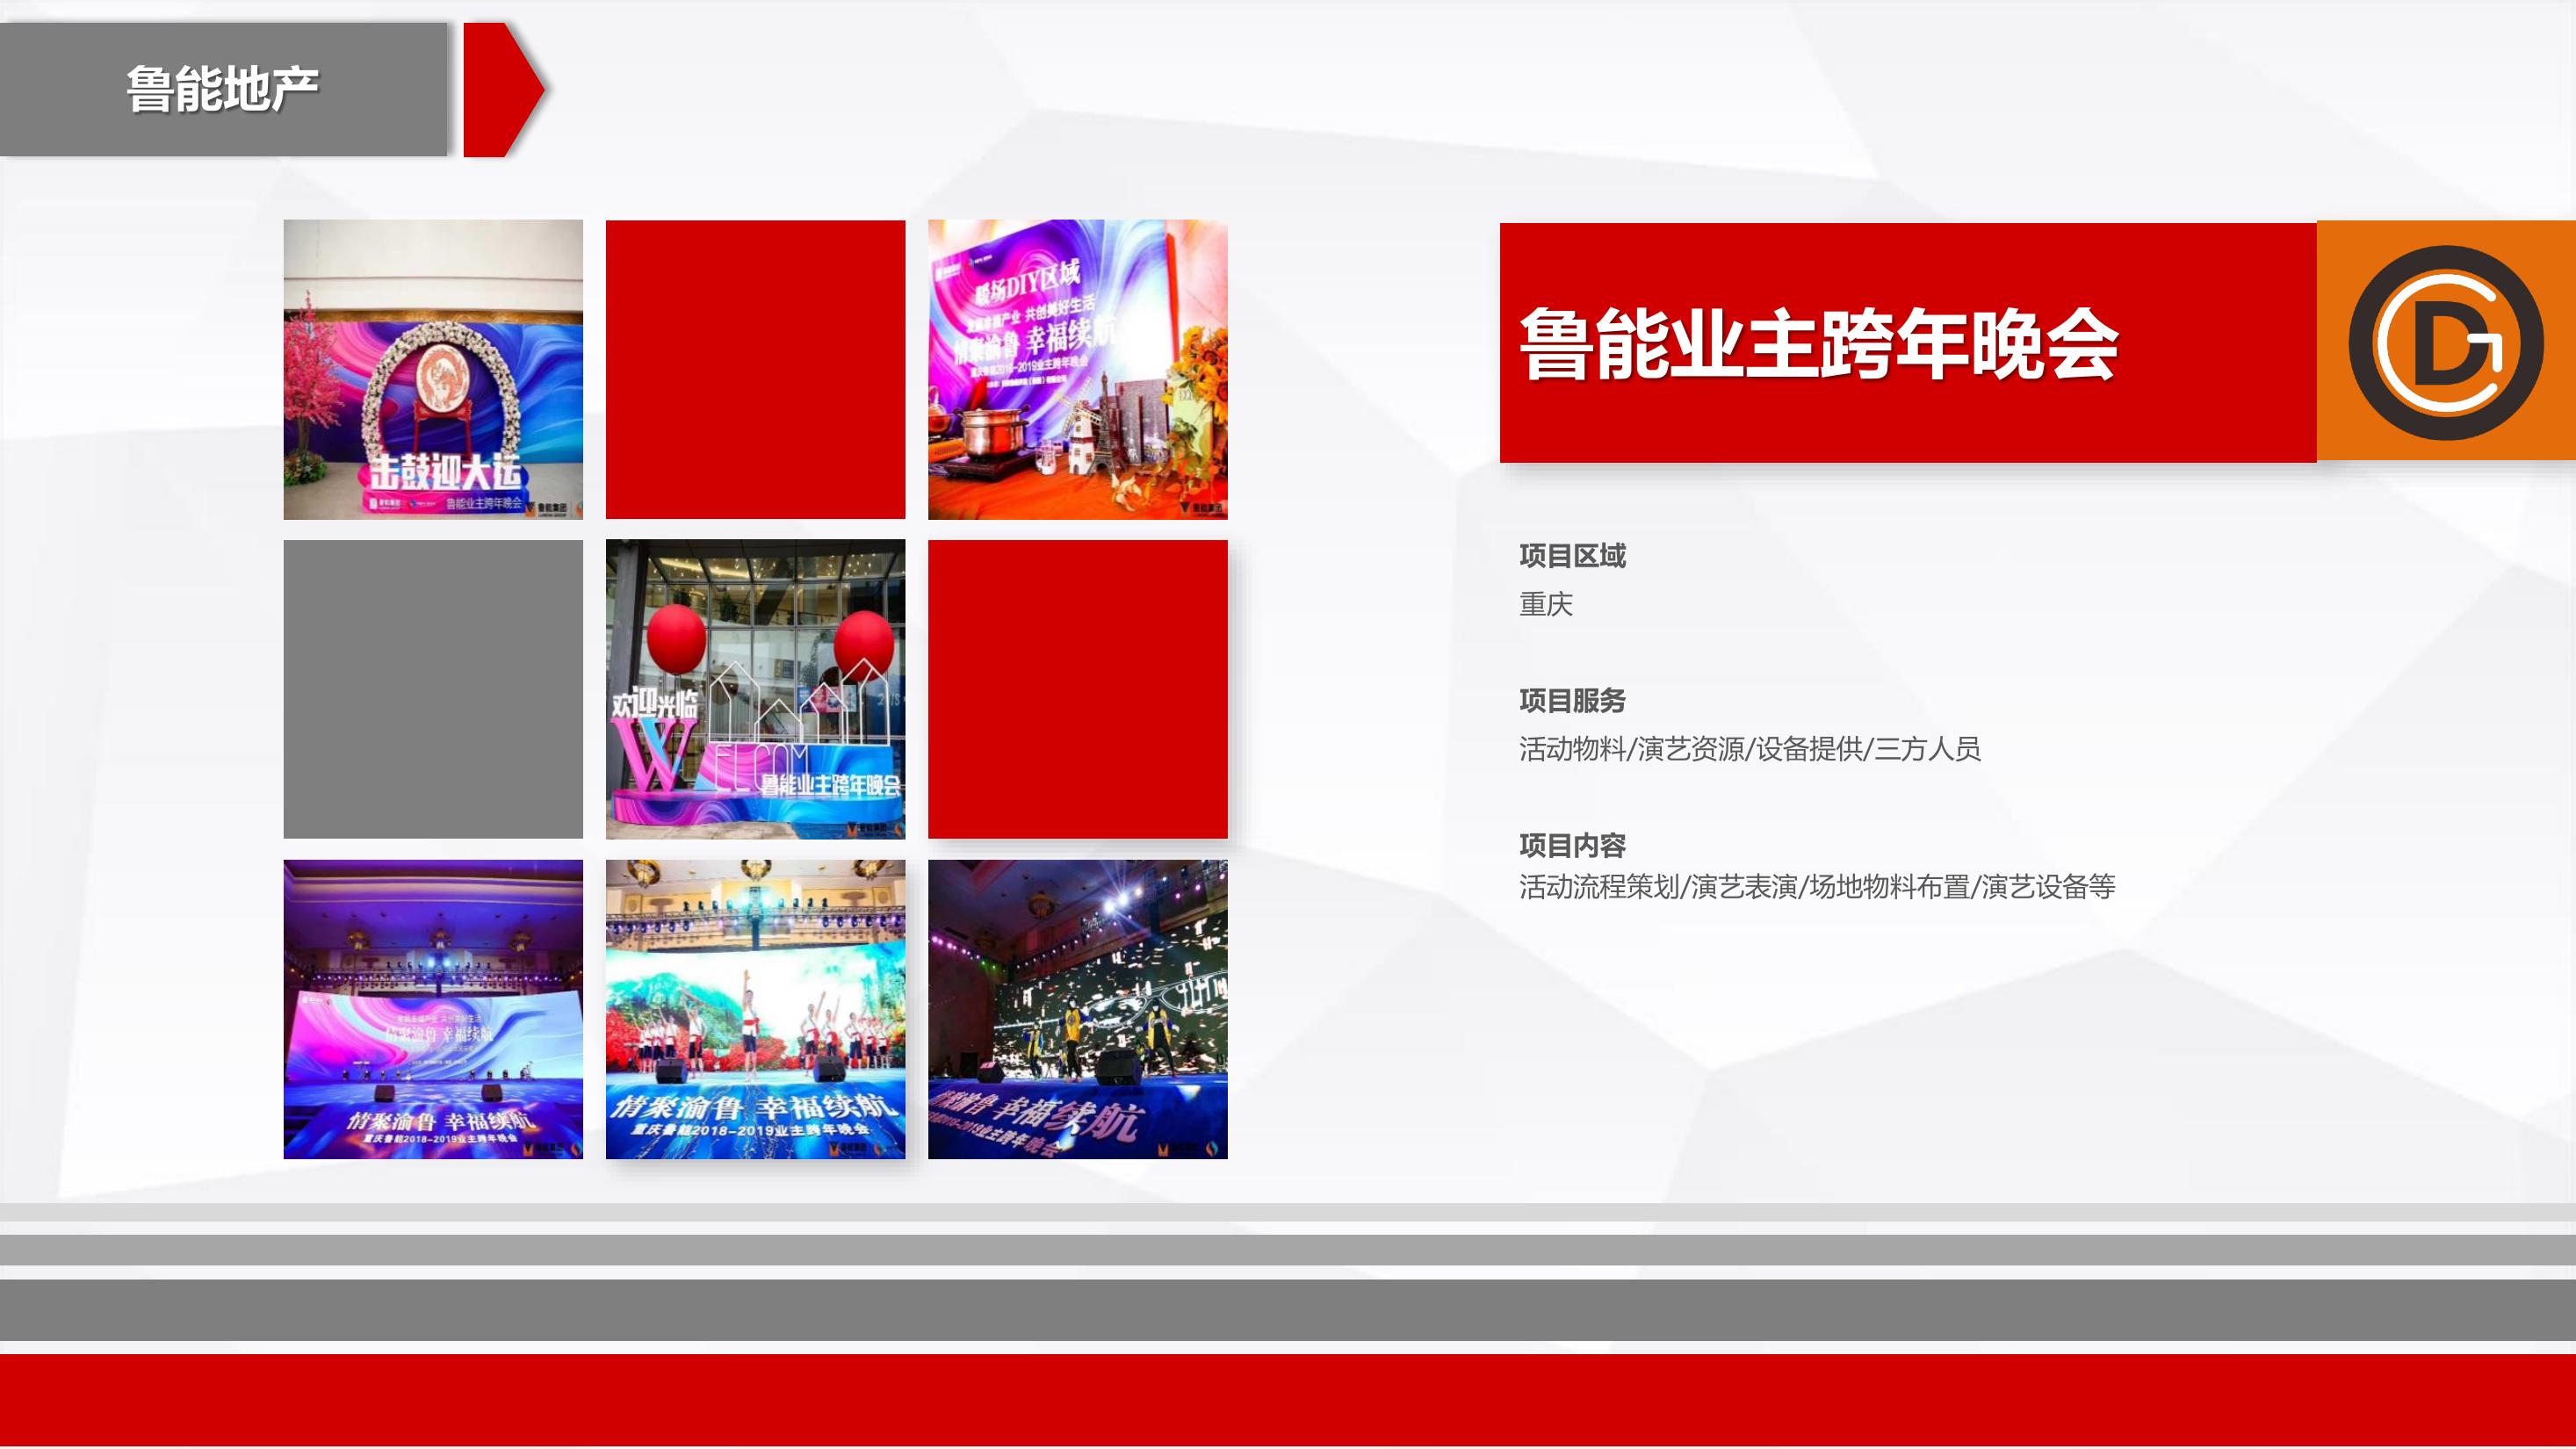2576x1449 pixels.
Task: Click the 项目内容 heading
Action: coord(1572,845)
